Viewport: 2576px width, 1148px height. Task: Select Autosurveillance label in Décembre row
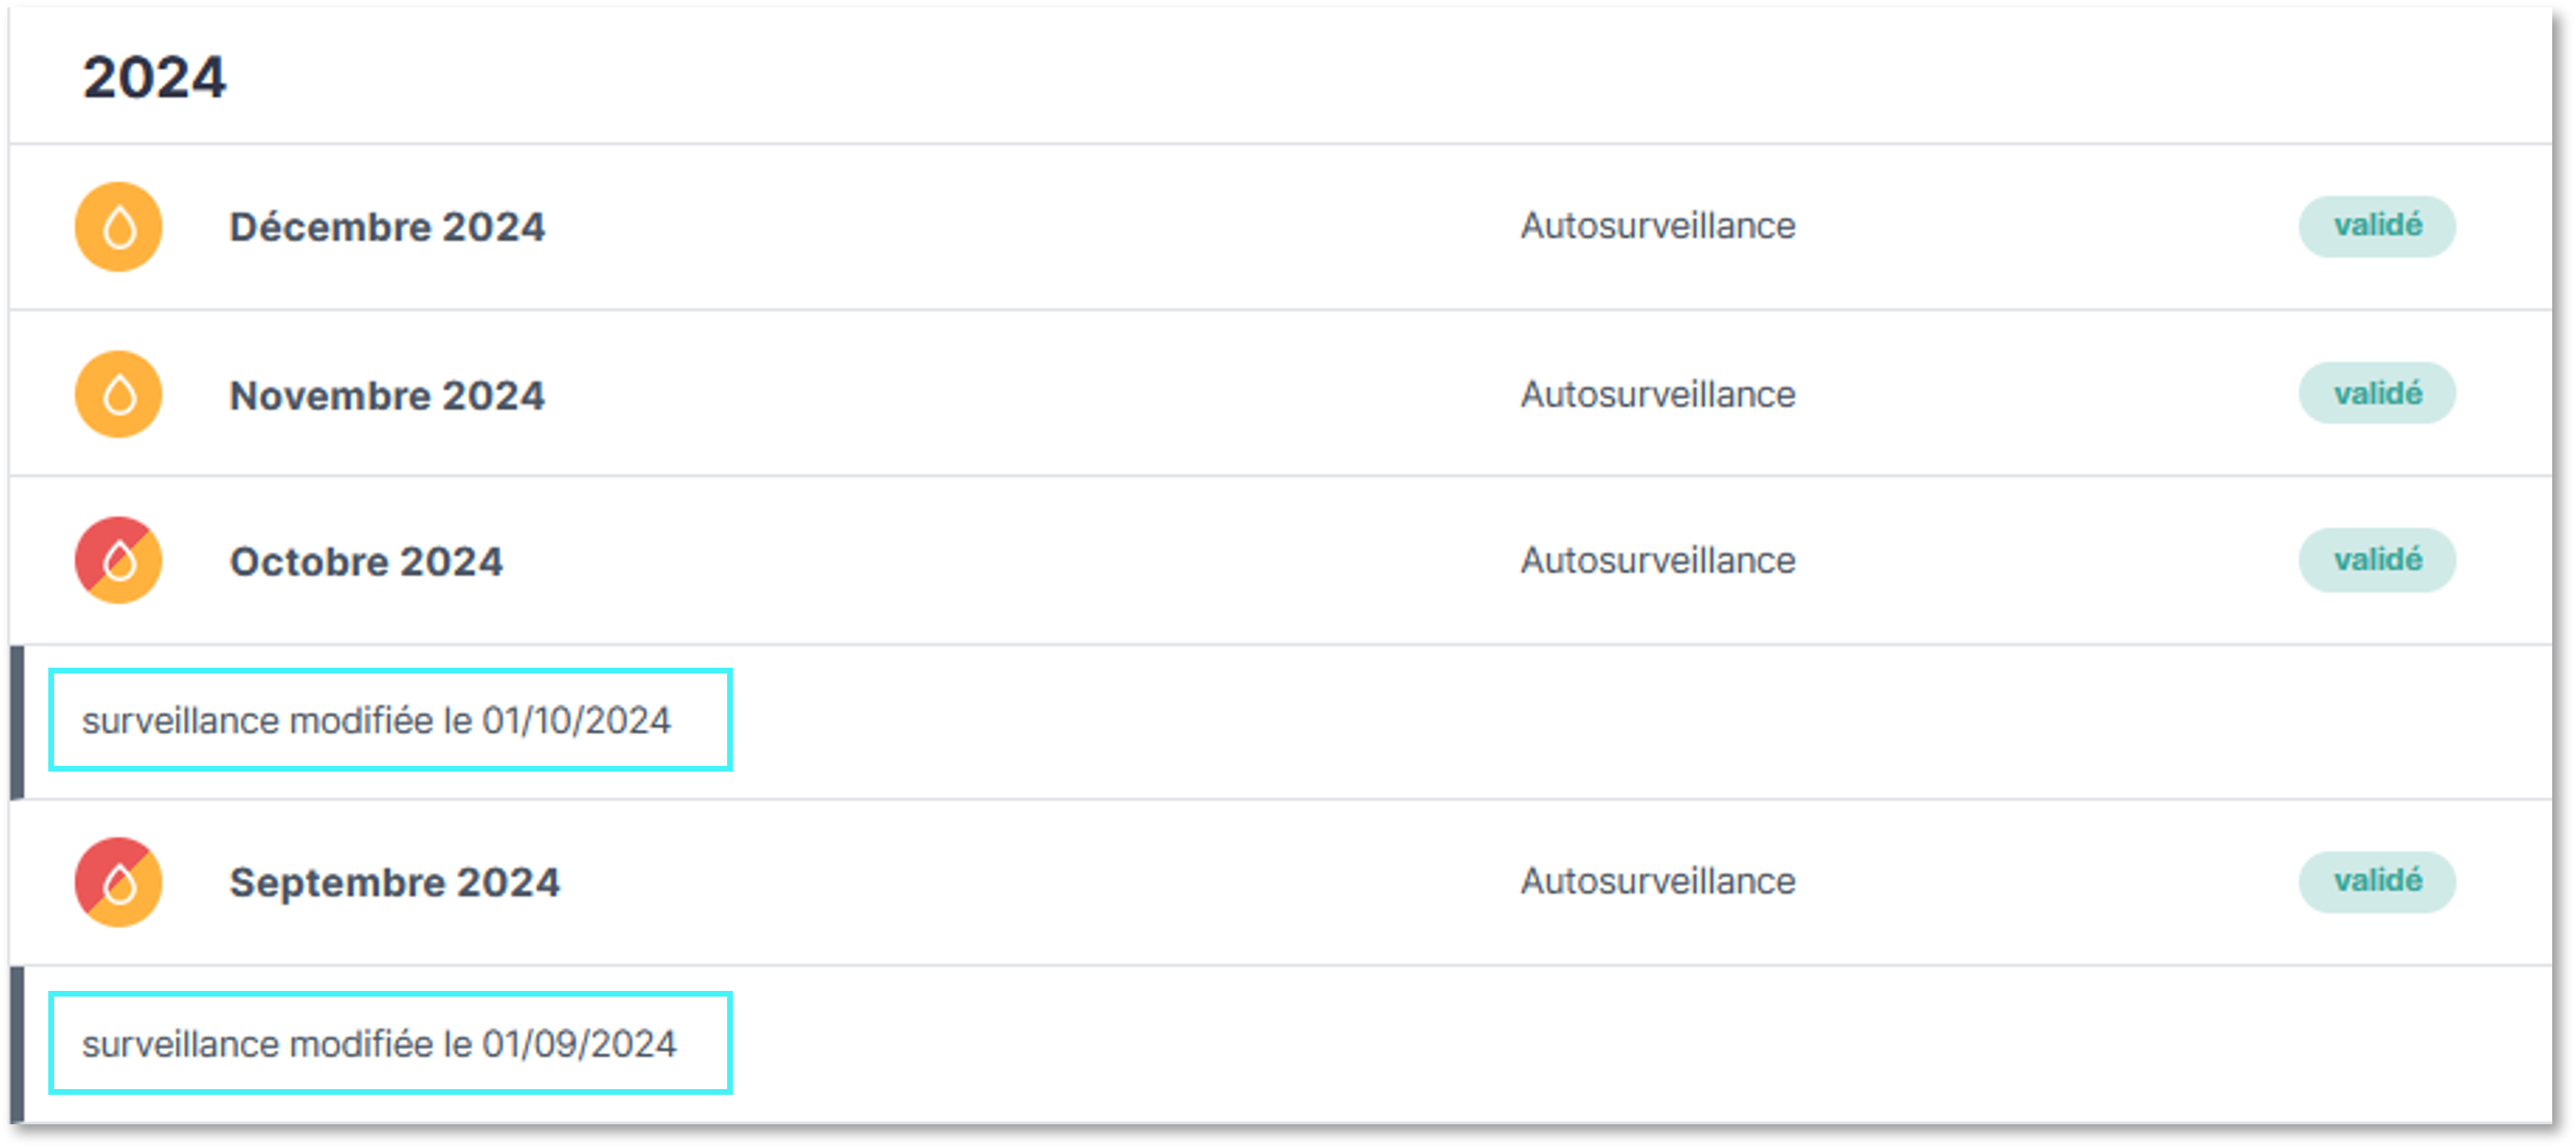(1658, 226)
